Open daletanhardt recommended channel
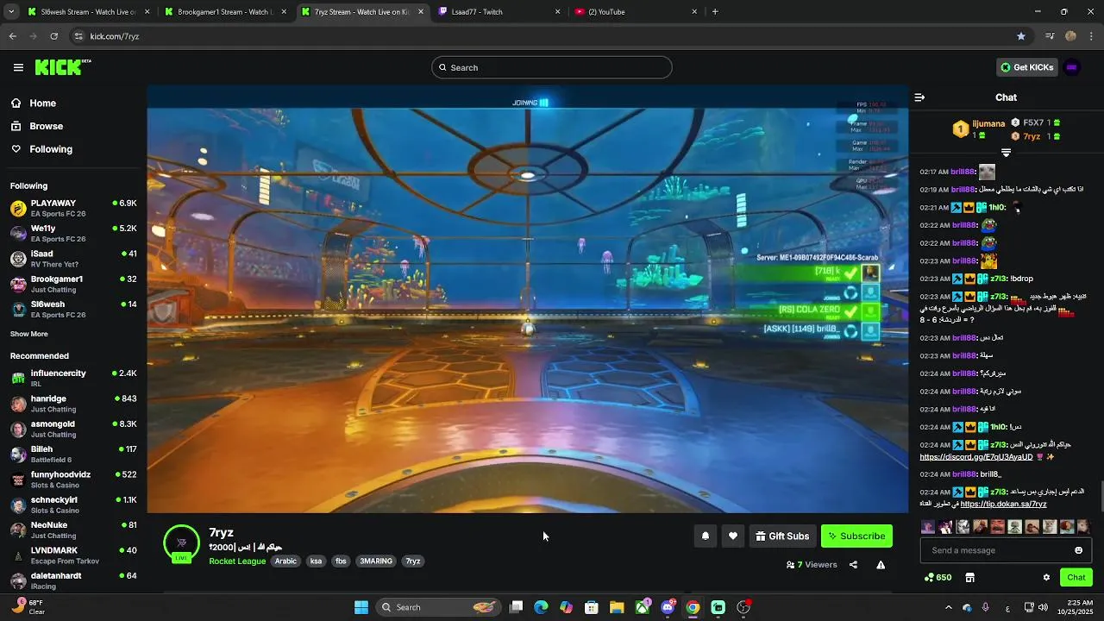Image resolution: width=1104 pixels, height=621 pixels. click(x=73, y=580)
